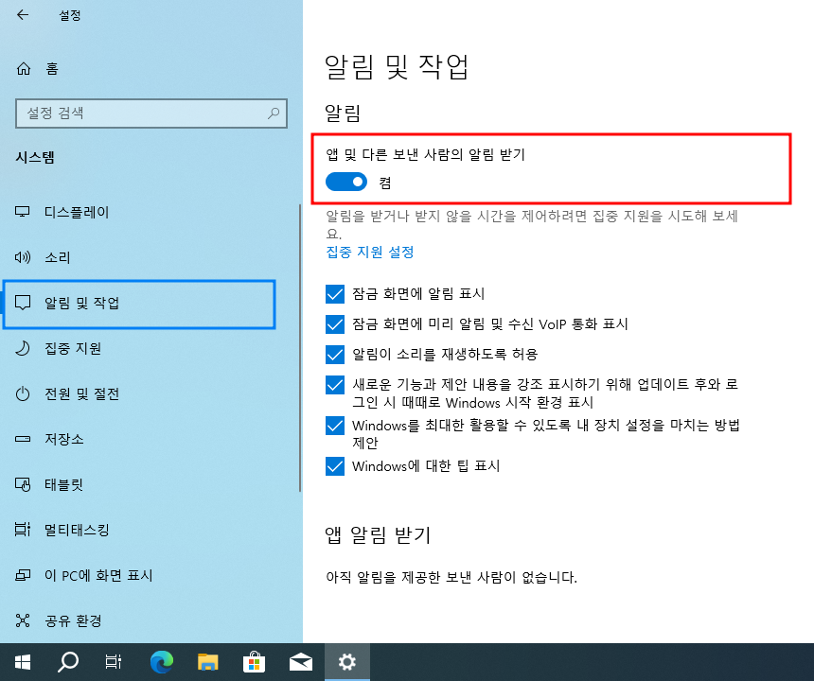This screenshot has width=814, height=681.
Task: Uncheck Windows 시작 환경 표시 checkbox
Action: [x=335, y=385]
